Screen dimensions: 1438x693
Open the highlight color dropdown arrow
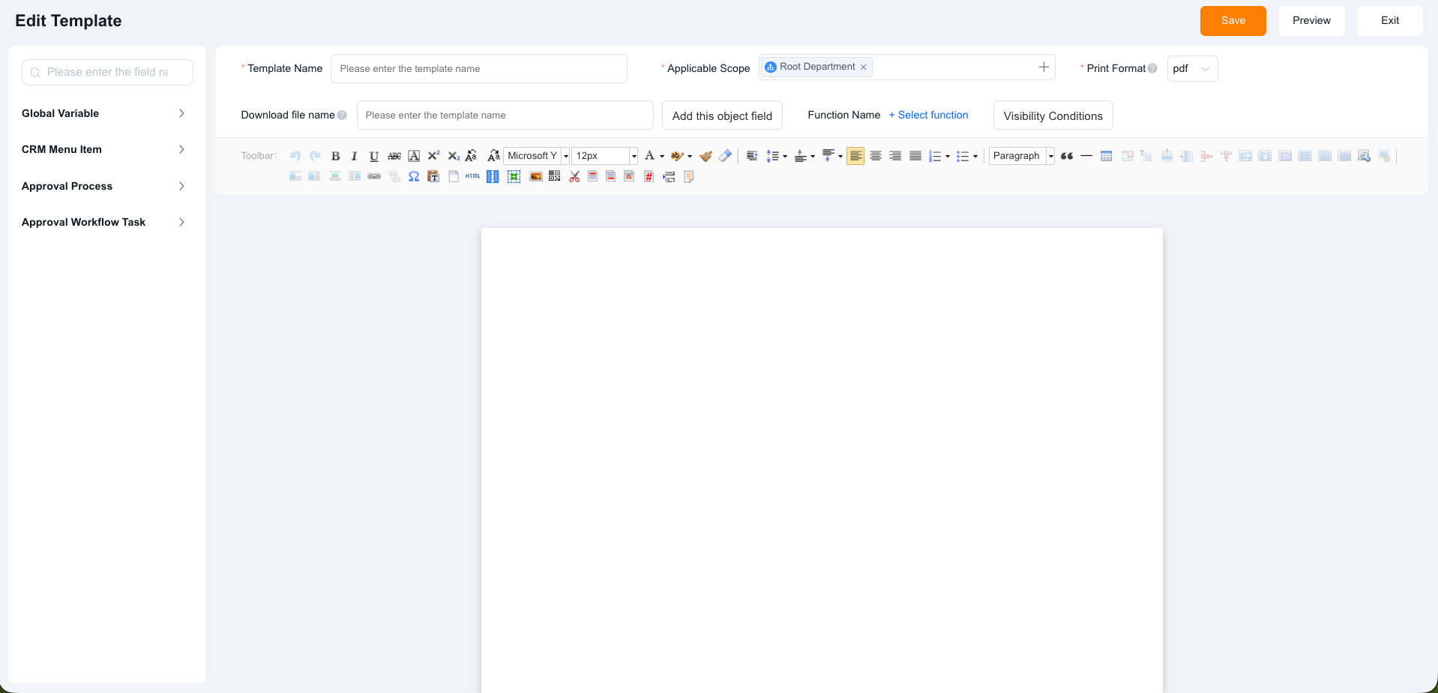[x=690, y=157]
